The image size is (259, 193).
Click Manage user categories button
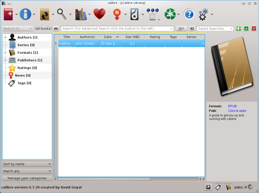(x=27, y=178)
